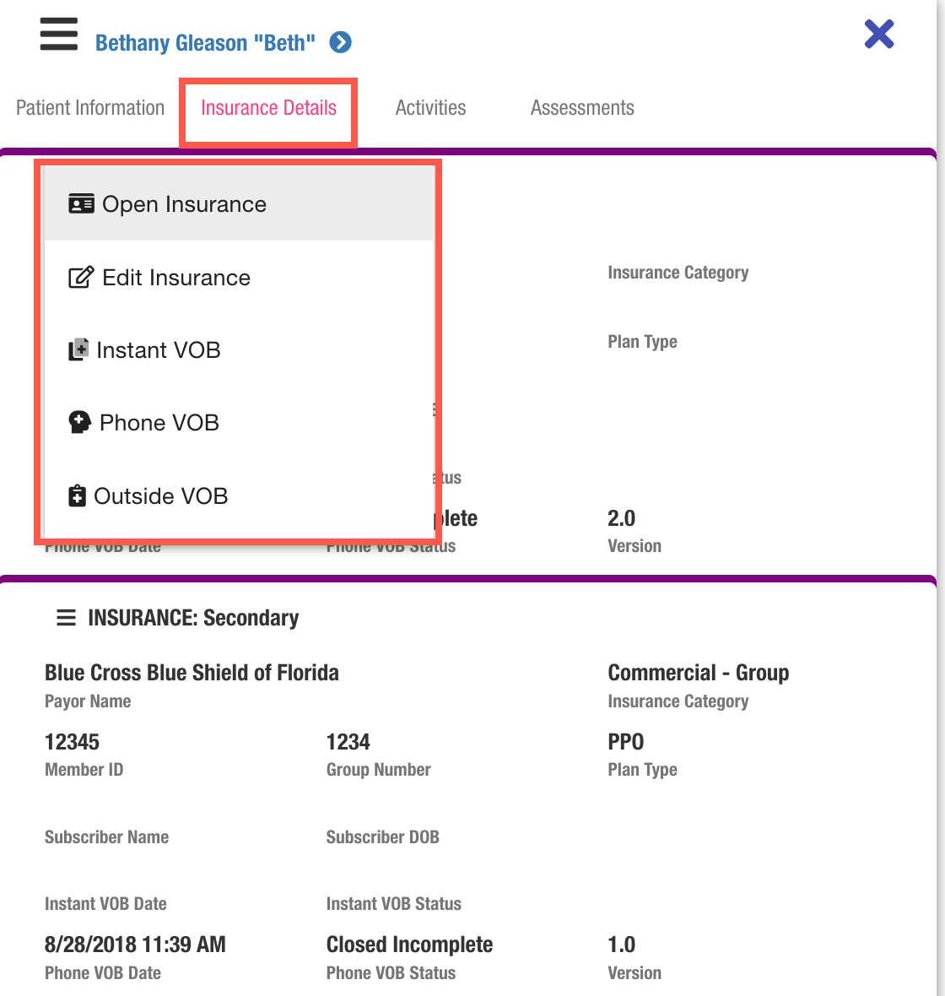The image size is (945, 996).
Task: Click the Phone VOB head icon
Action: click(x=79, y=423)
